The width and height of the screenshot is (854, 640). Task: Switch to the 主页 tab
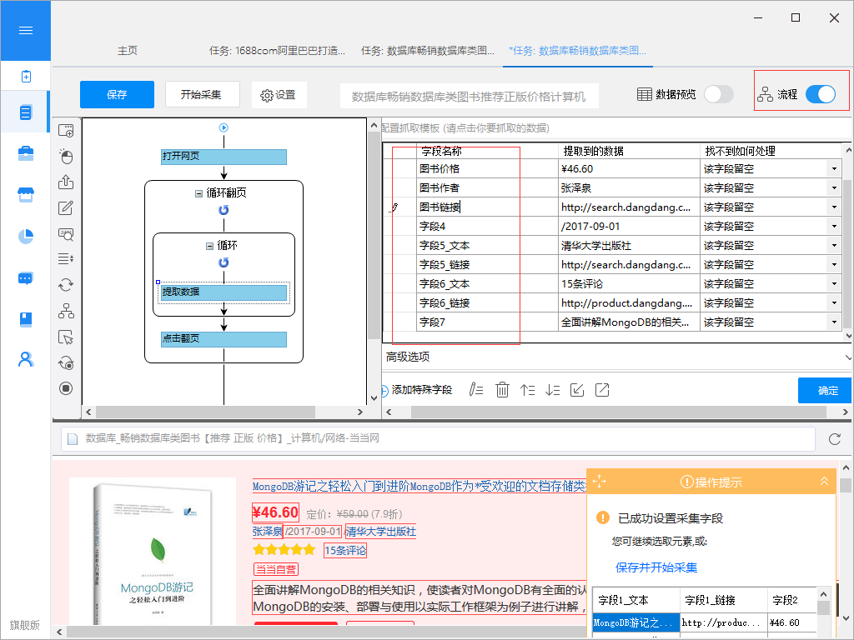[128, 51]
